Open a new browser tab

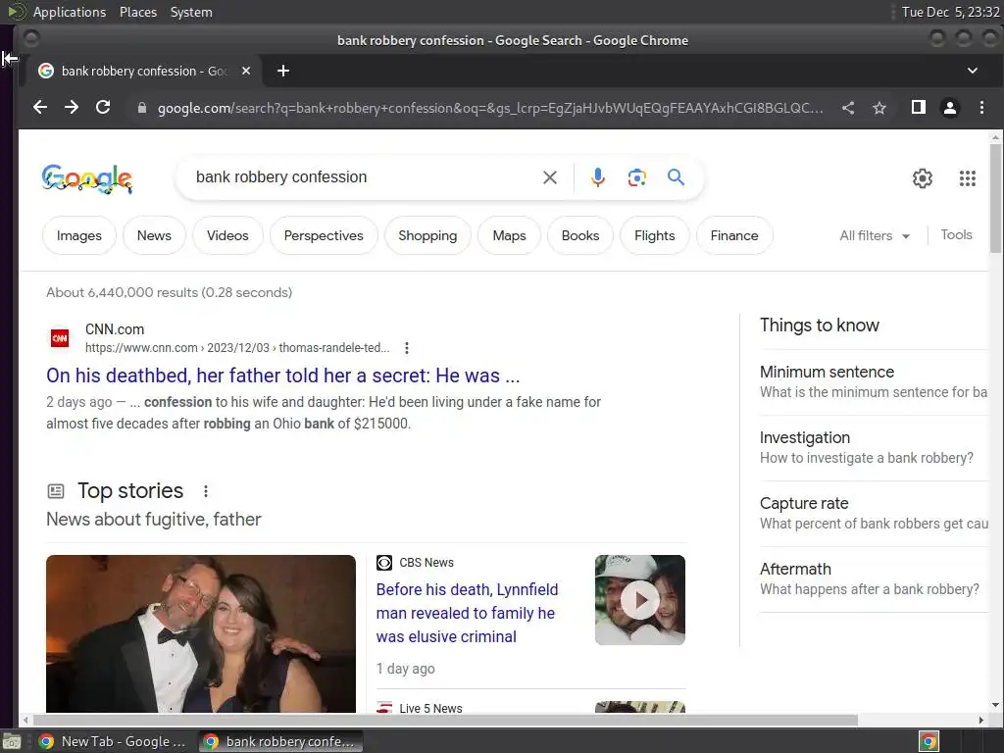tap(283, 71)
